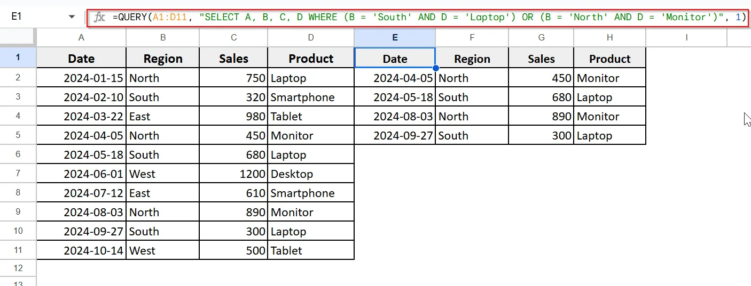Click result Sales value 450 in column G

point(541,78)
